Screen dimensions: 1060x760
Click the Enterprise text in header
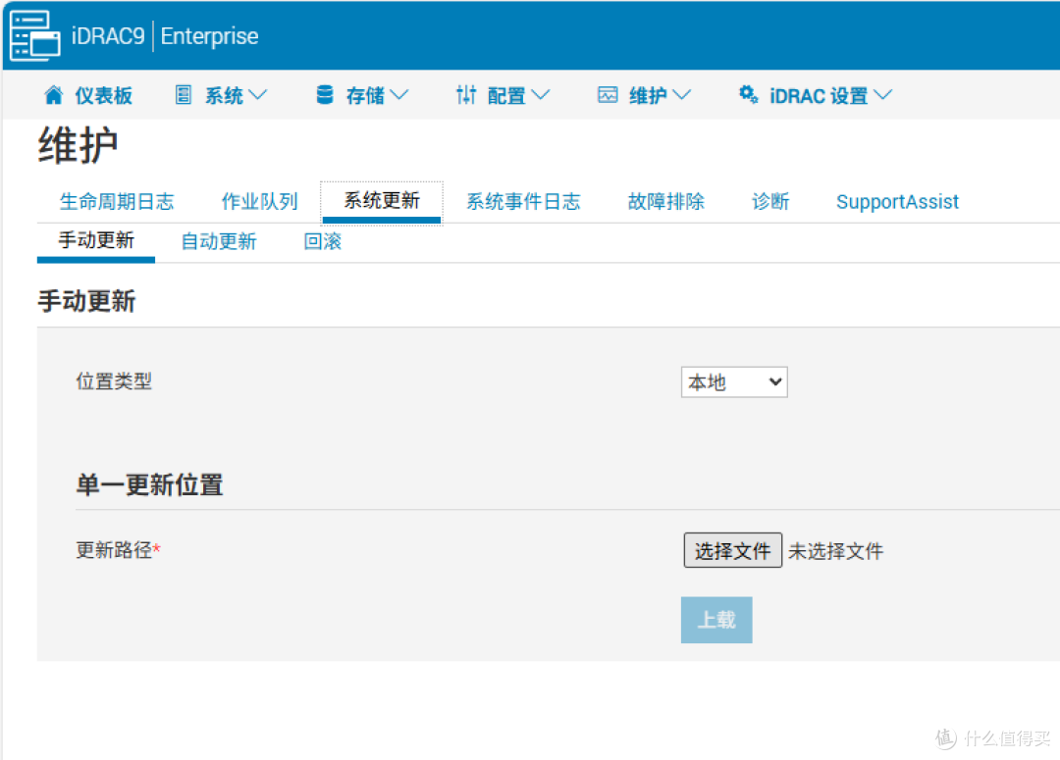210,36
